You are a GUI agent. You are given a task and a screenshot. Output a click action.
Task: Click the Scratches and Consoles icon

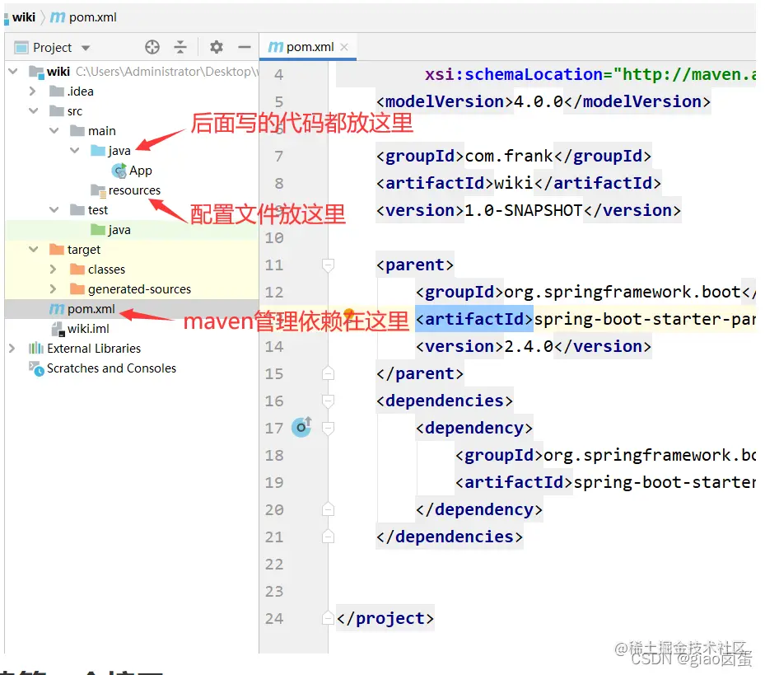pos(36,368)
